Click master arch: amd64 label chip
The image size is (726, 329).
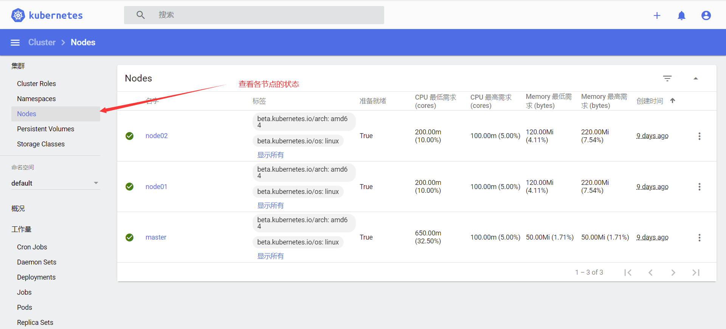304,223
